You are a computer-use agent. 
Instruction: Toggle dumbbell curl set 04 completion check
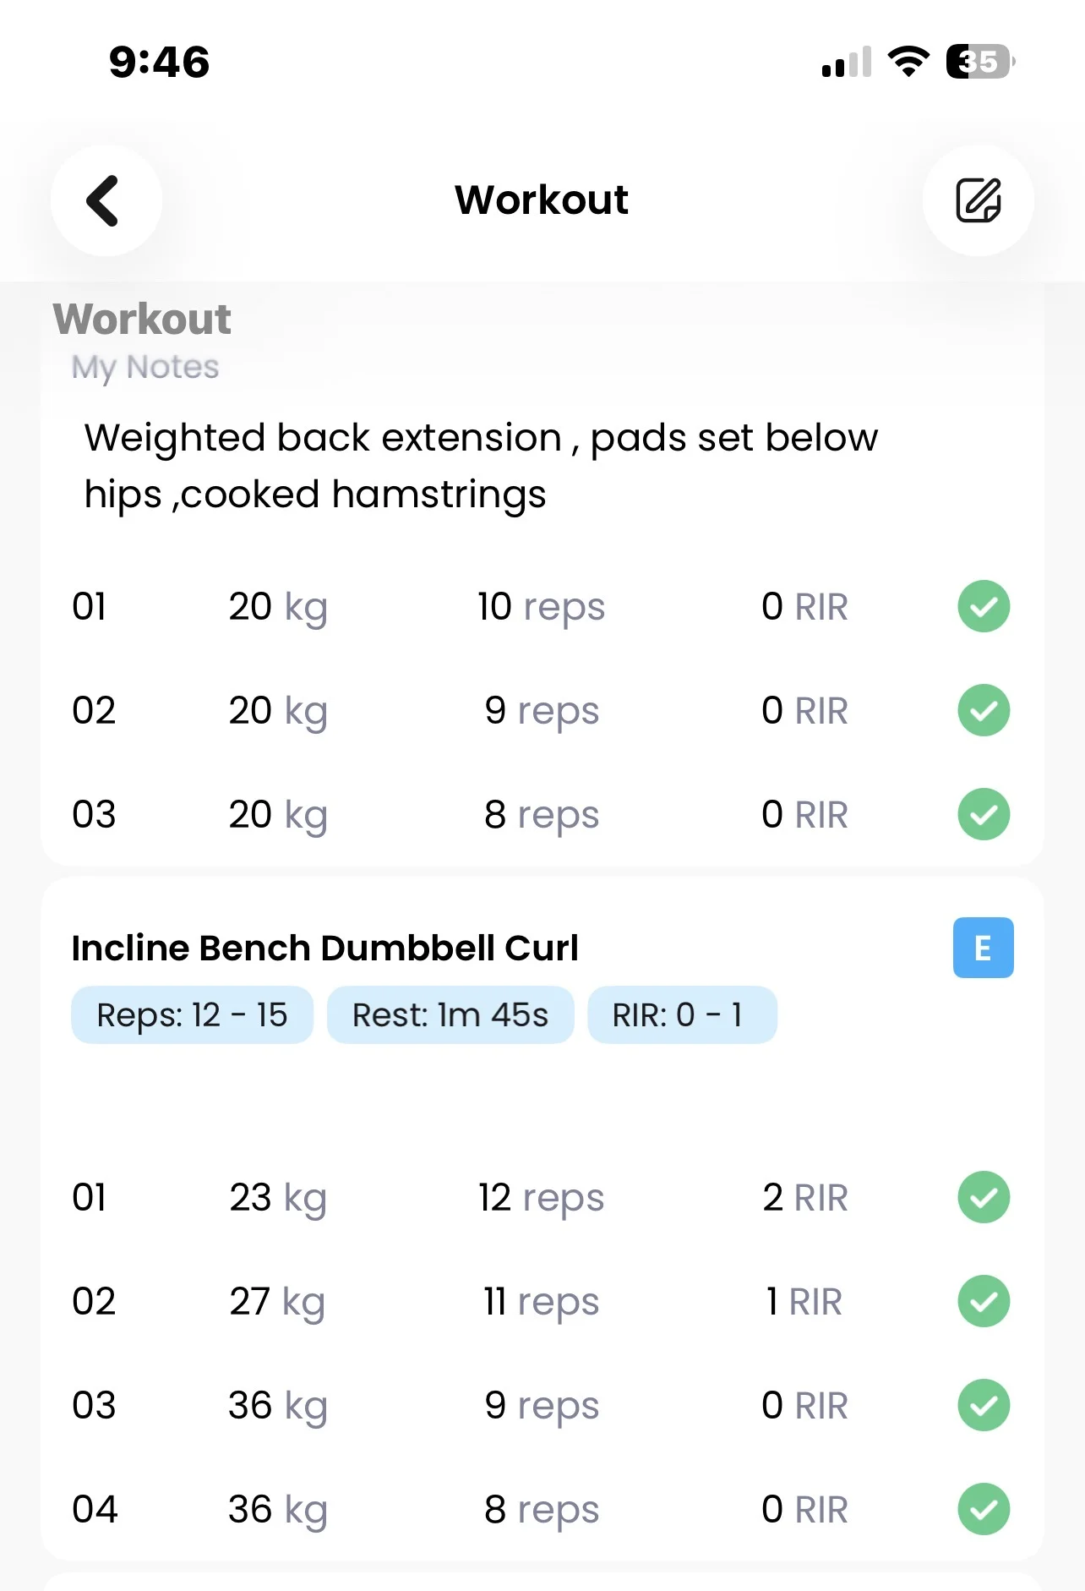[984, 1509]
